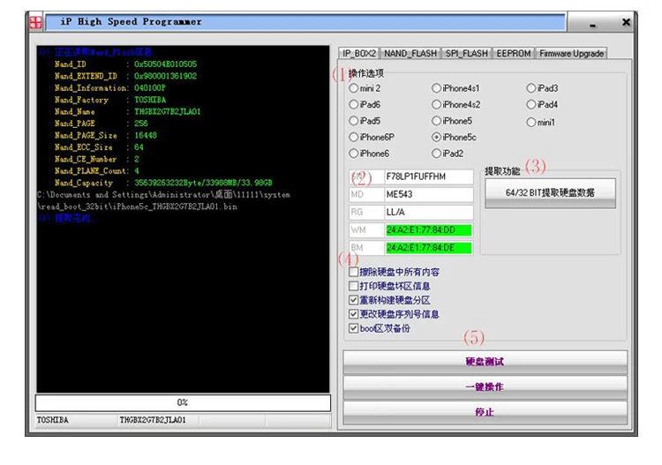The width and height of the screenshot is (662, 465).
Task: Switch to the NAND_FLASH tab
Action: (410, 53)
